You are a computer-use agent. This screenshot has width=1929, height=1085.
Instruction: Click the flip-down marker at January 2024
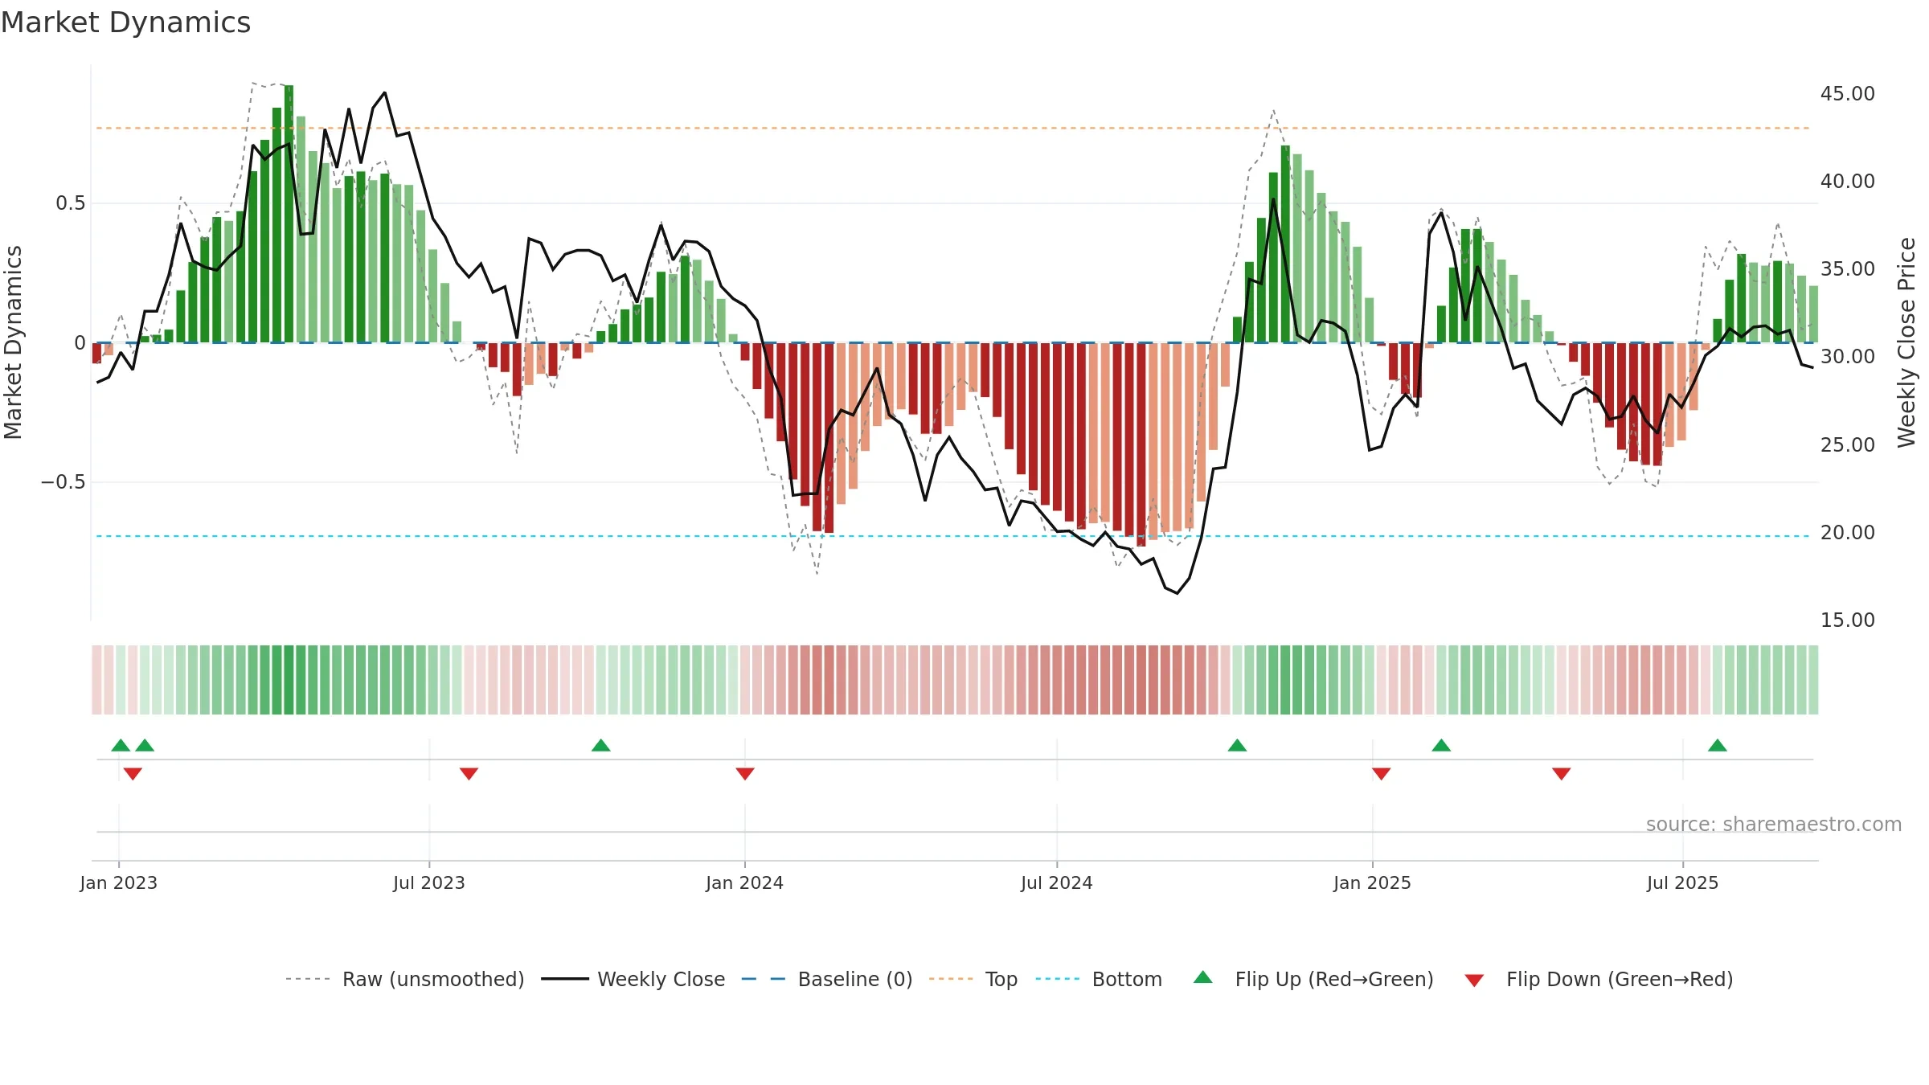point(745,773)
